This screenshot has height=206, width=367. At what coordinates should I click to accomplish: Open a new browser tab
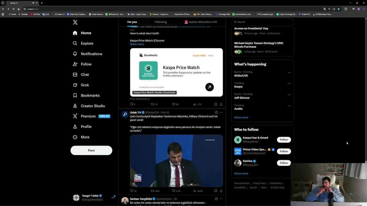pyautogui.click(x=42, y=3)
